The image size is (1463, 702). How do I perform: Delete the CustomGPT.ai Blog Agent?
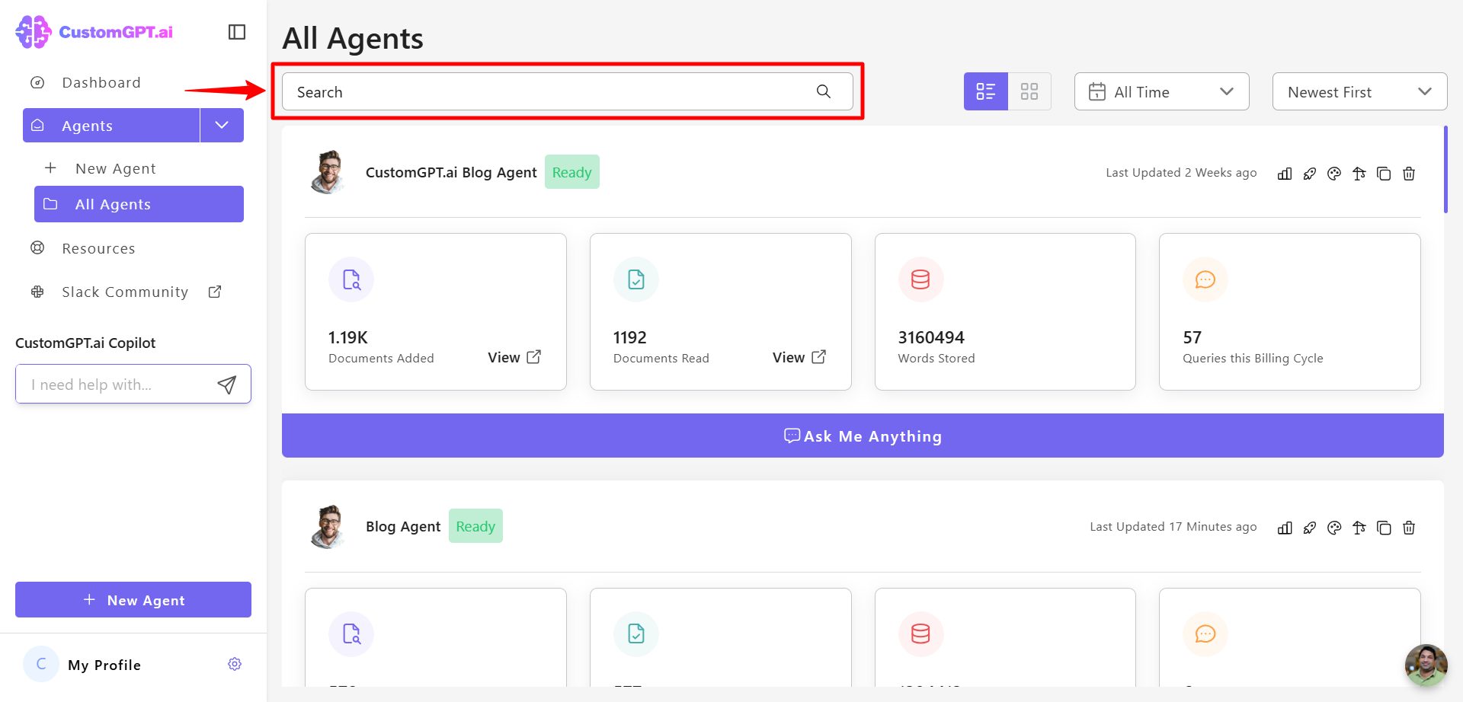[1409, 174]
